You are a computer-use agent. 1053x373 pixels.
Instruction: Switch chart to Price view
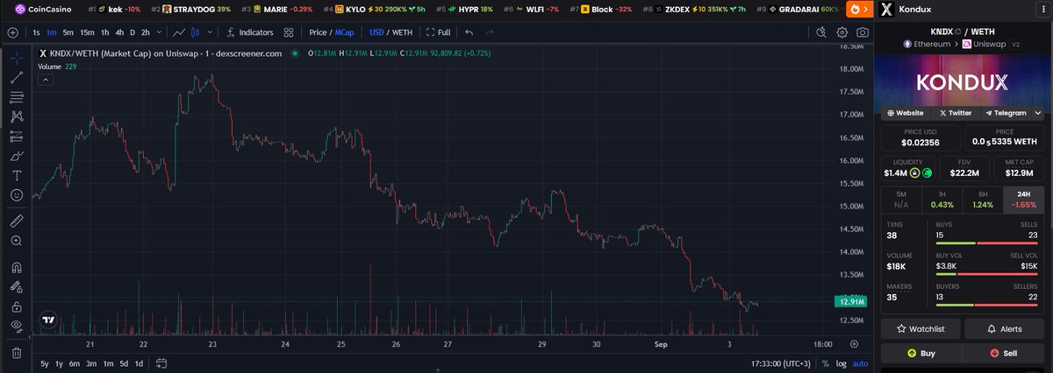[x=318, y=32]
